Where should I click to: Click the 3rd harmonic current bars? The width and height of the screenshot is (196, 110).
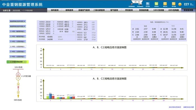coord(50,96)
